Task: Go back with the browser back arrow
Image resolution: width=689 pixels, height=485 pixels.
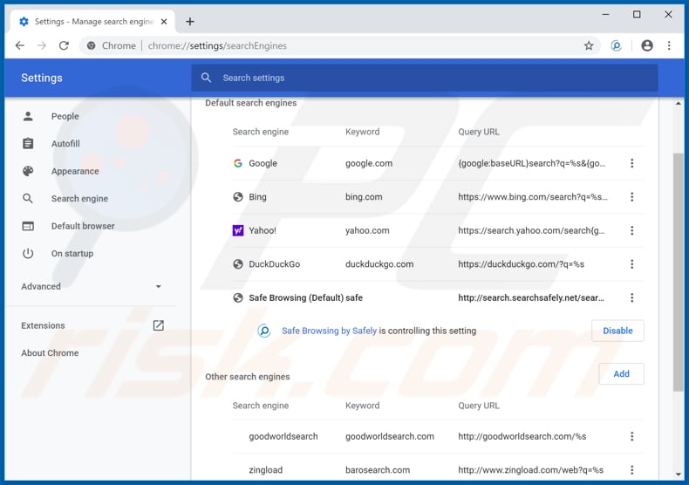Action: coord(20,45)
